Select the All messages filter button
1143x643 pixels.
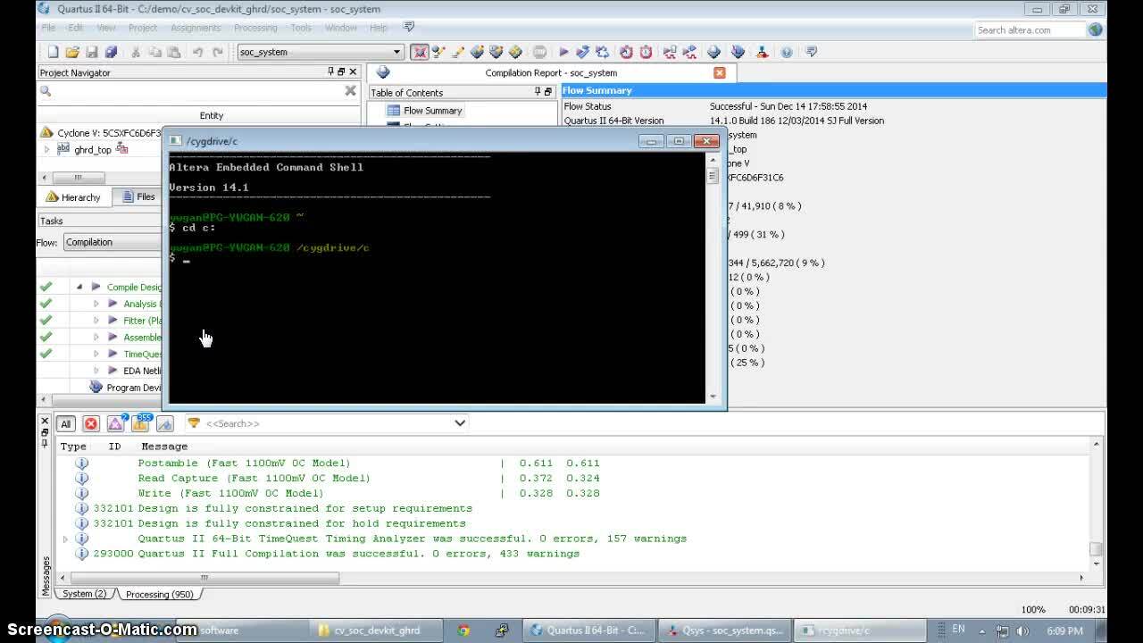coord(65,423)
